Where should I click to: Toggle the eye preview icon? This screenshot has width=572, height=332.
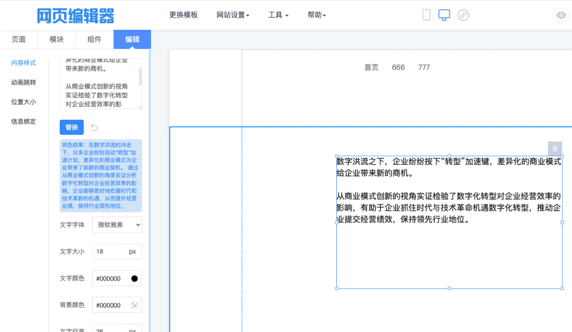click(561, 15)
